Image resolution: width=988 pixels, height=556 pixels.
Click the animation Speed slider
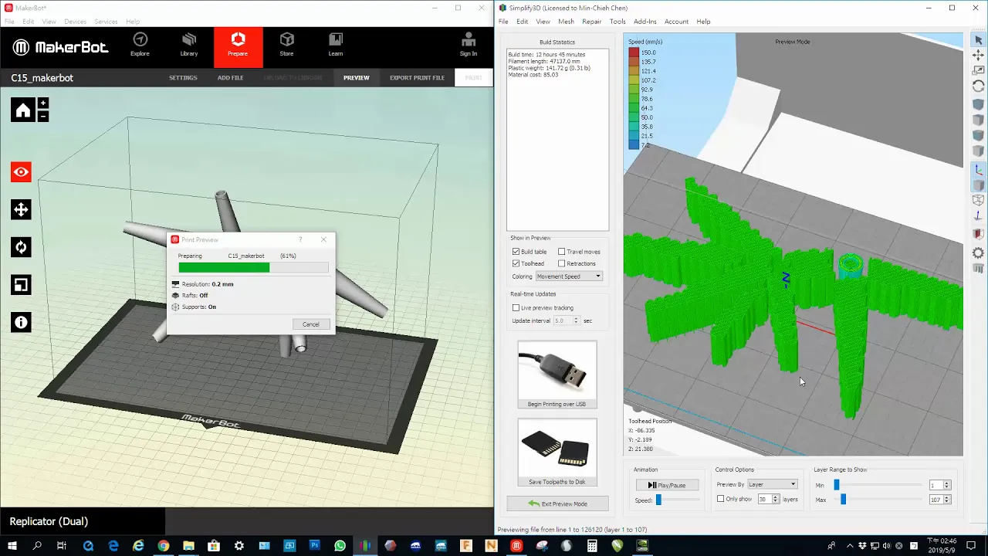(658, 500)
